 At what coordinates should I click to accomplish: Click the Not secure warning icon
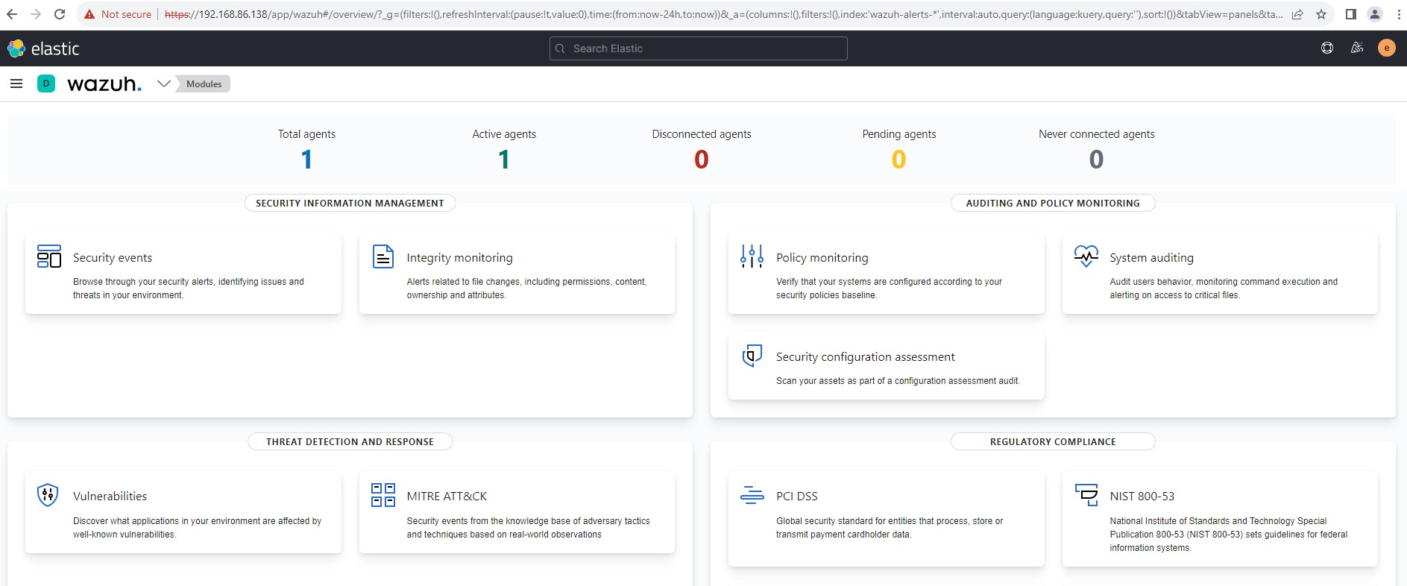pyautogui.click(x=89, y=14)
